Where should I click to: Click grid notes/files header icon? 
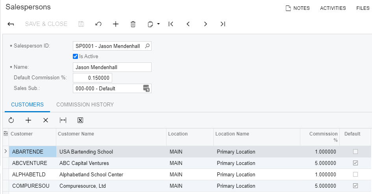pyautogui.click(x=6, y=134)
